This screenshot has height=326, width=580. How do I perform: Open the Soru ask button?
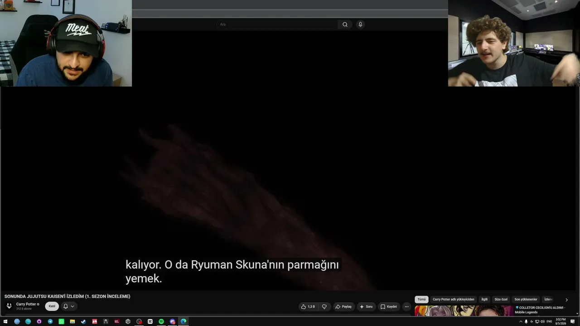coord(366,307)
